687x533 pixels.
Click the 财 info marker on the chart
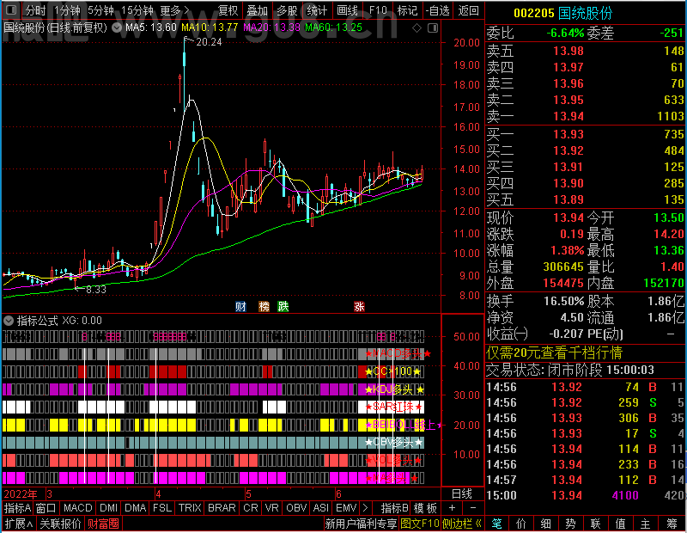click(x=240, y=306)
